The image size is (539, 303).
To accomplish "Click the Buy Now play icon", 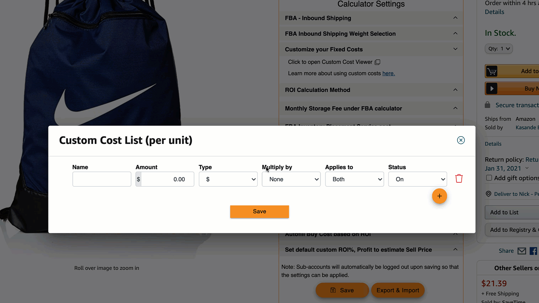I will 492,89.
